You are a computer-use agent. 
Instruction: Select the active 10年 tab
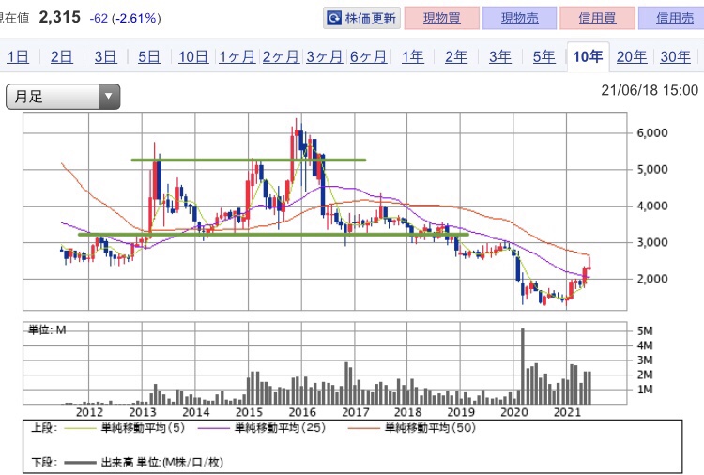[x=588, y=57]
